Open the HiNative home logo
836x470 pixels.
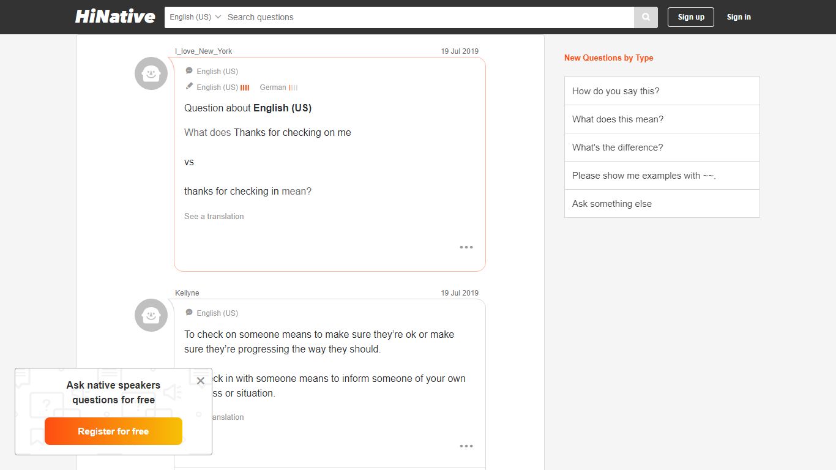[115, 17]
